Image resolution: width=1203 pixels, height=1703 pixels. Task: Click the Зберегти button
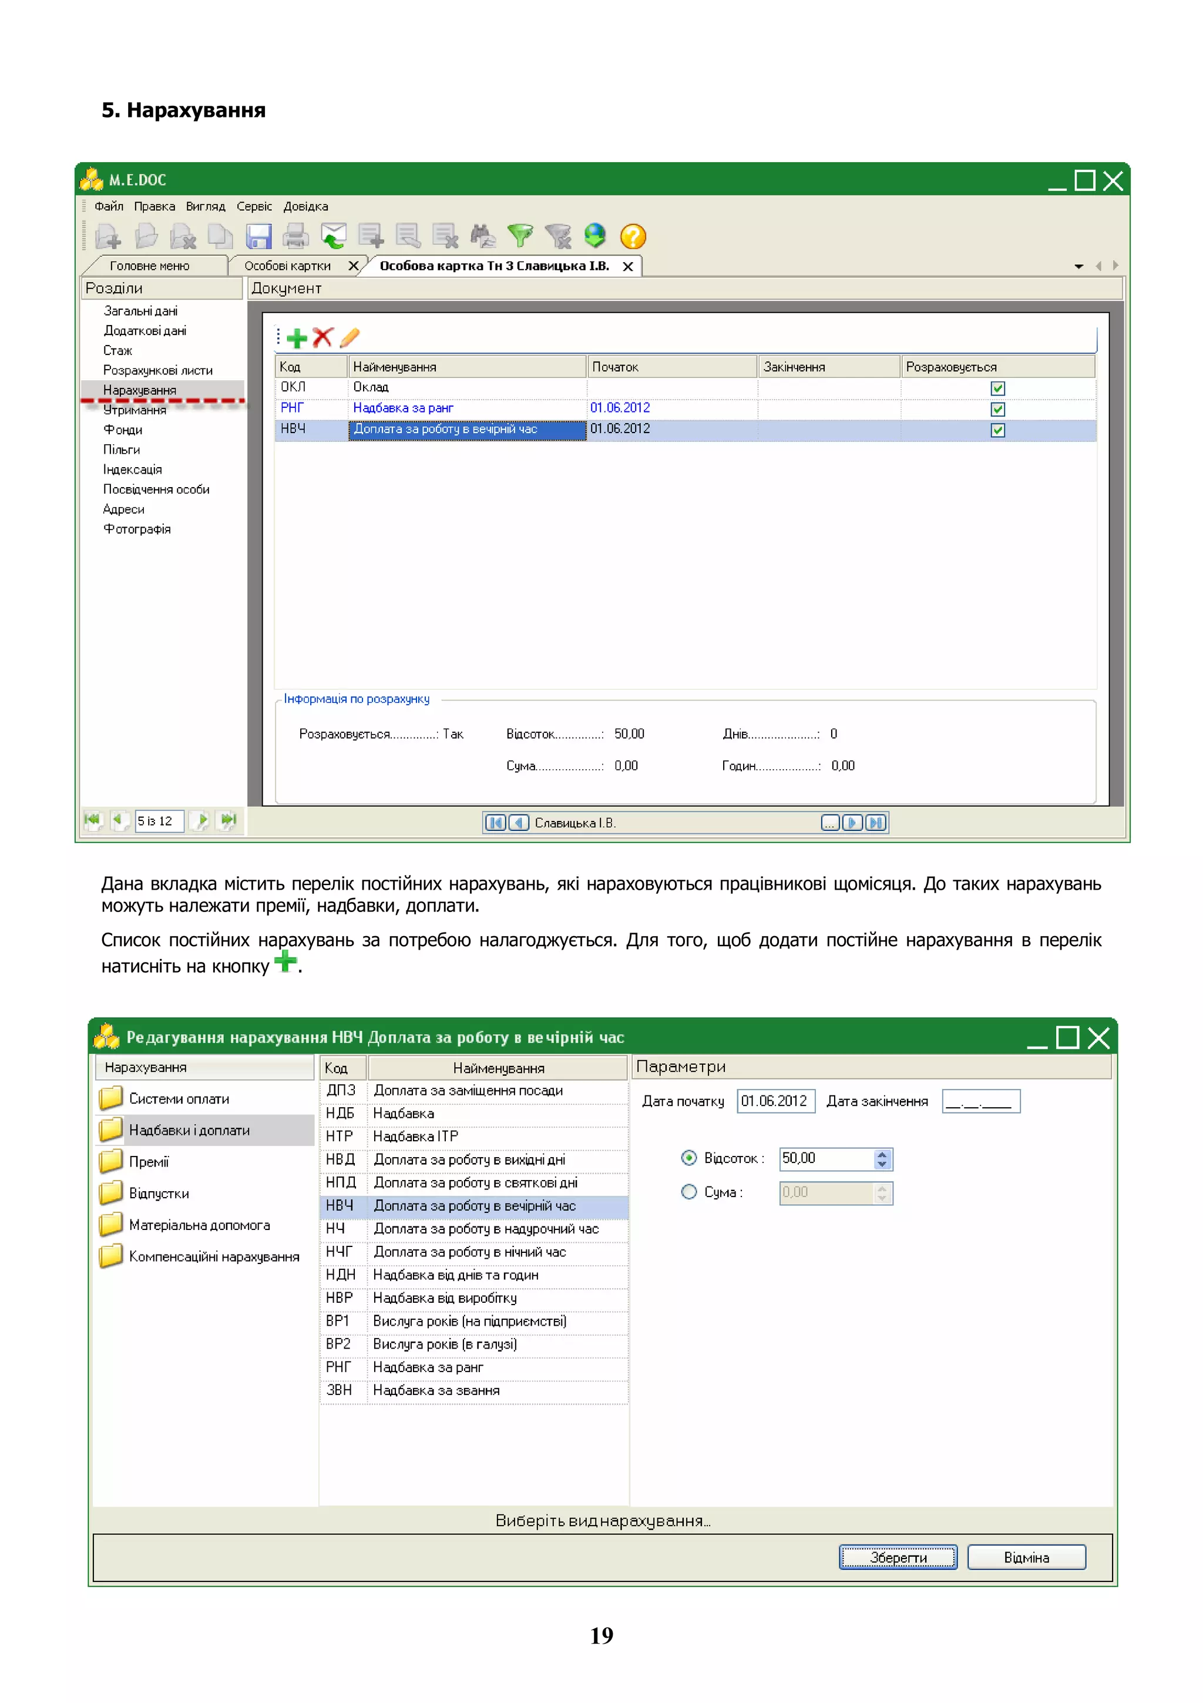coord(898,1558)
